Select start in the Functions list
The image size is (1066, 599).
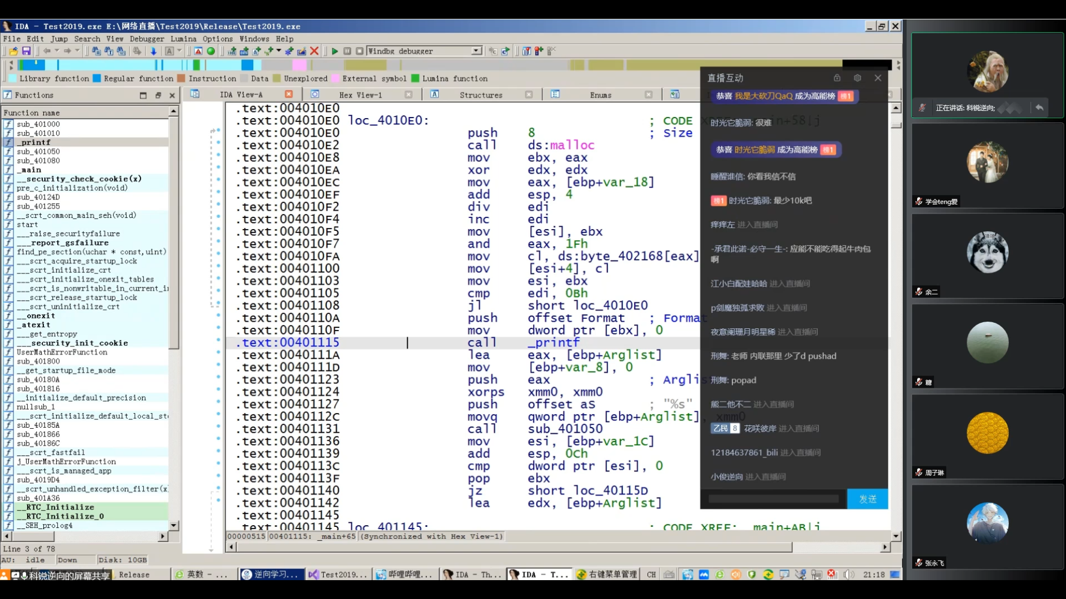[x=27, y=225]
